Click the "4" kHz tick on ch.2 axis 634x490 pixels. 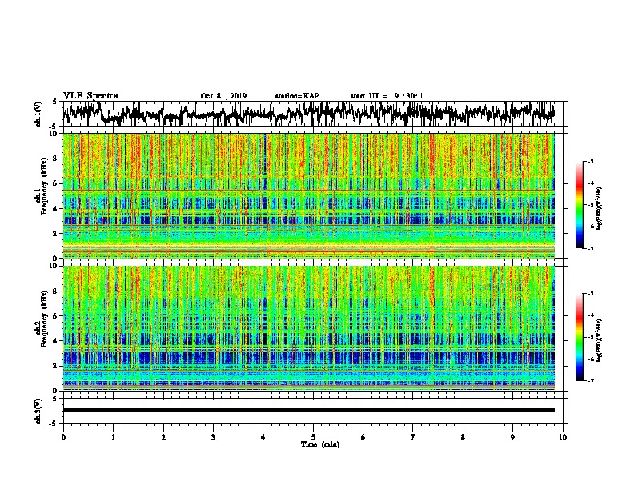click(x=55, y=341)
